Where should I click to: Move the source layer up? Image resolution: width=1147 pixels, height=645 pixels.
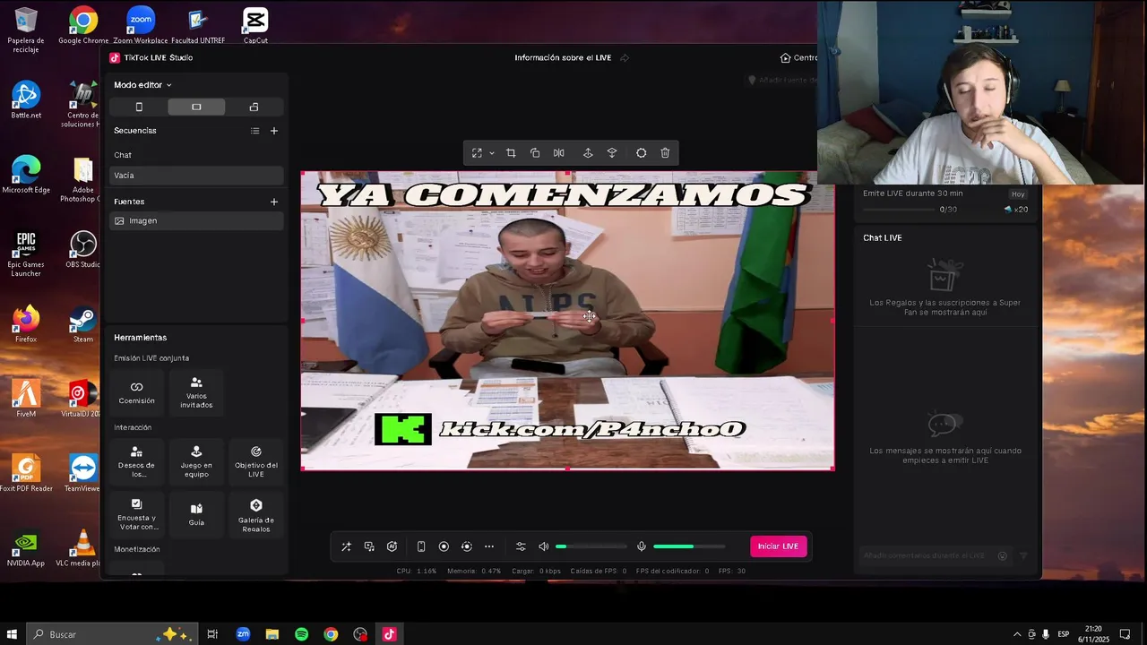[588, 153]
